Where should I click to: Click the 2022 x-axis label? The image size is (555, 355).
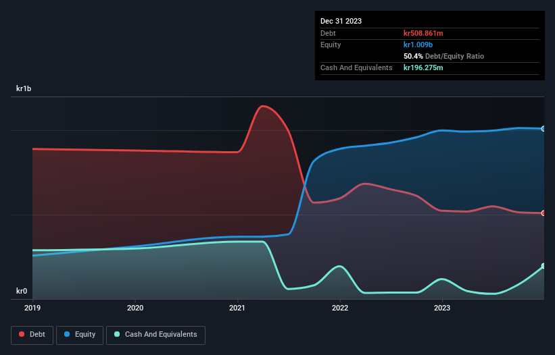coord(340,308)
